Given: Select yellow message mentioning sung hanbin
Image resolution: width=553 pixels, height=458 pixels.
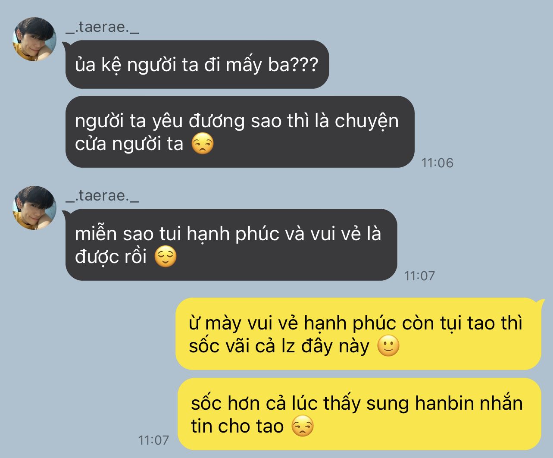Looking at the screenshot, I should [359, 414].
